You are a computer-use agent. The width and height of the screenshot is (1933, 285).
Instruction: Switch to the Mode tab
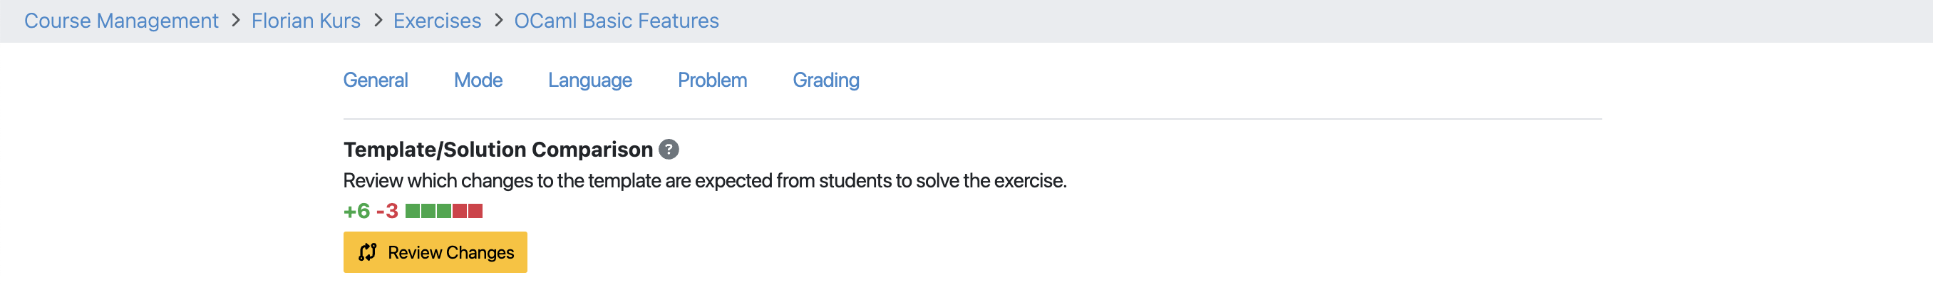[478, 81]
